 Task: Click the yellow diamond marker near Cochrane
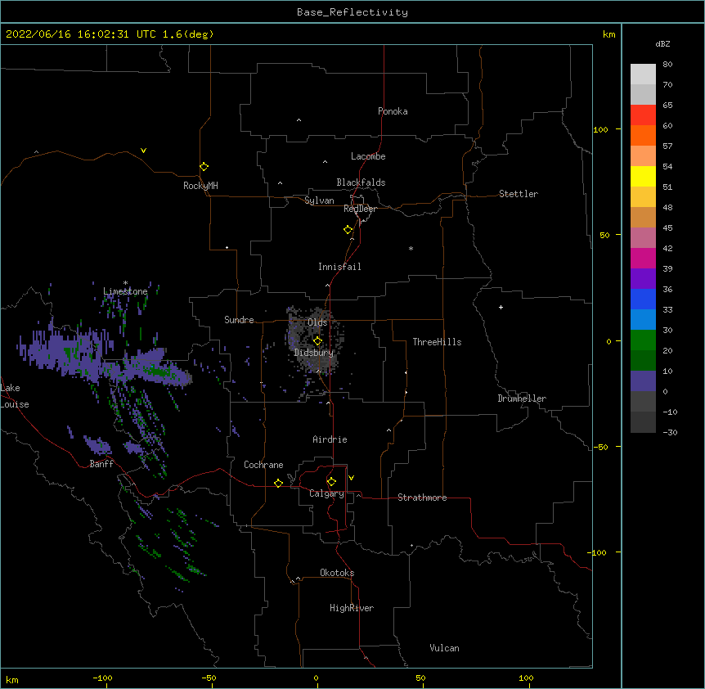click(278, 483)
